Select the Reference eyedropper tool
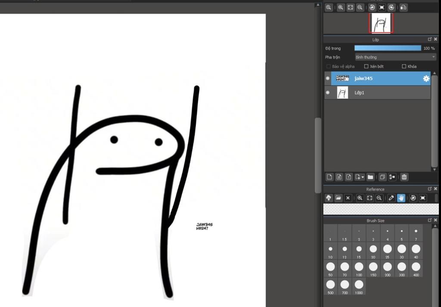 391,198
